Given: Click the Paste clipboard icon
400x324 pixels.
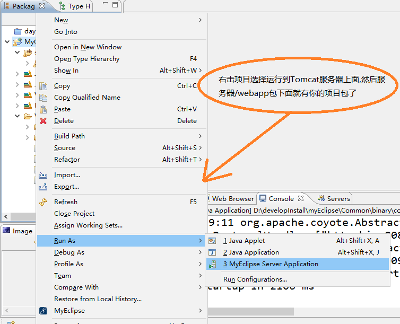Looking at the screenshot, I should (x=43, y=109).
